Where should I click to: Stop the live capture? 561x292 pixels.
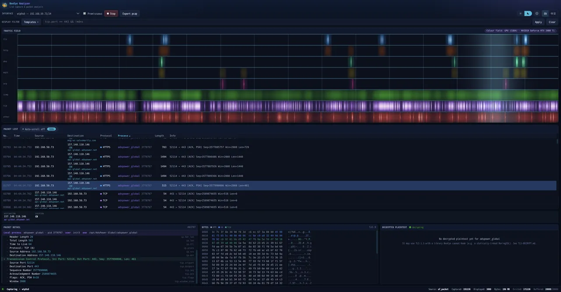point(111,14)
